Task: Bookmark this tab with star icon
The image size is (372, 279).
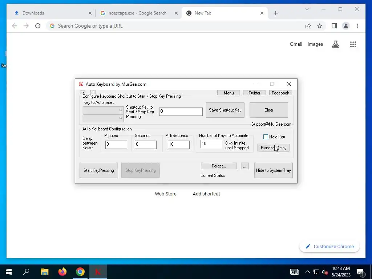Action: point(320,26)
